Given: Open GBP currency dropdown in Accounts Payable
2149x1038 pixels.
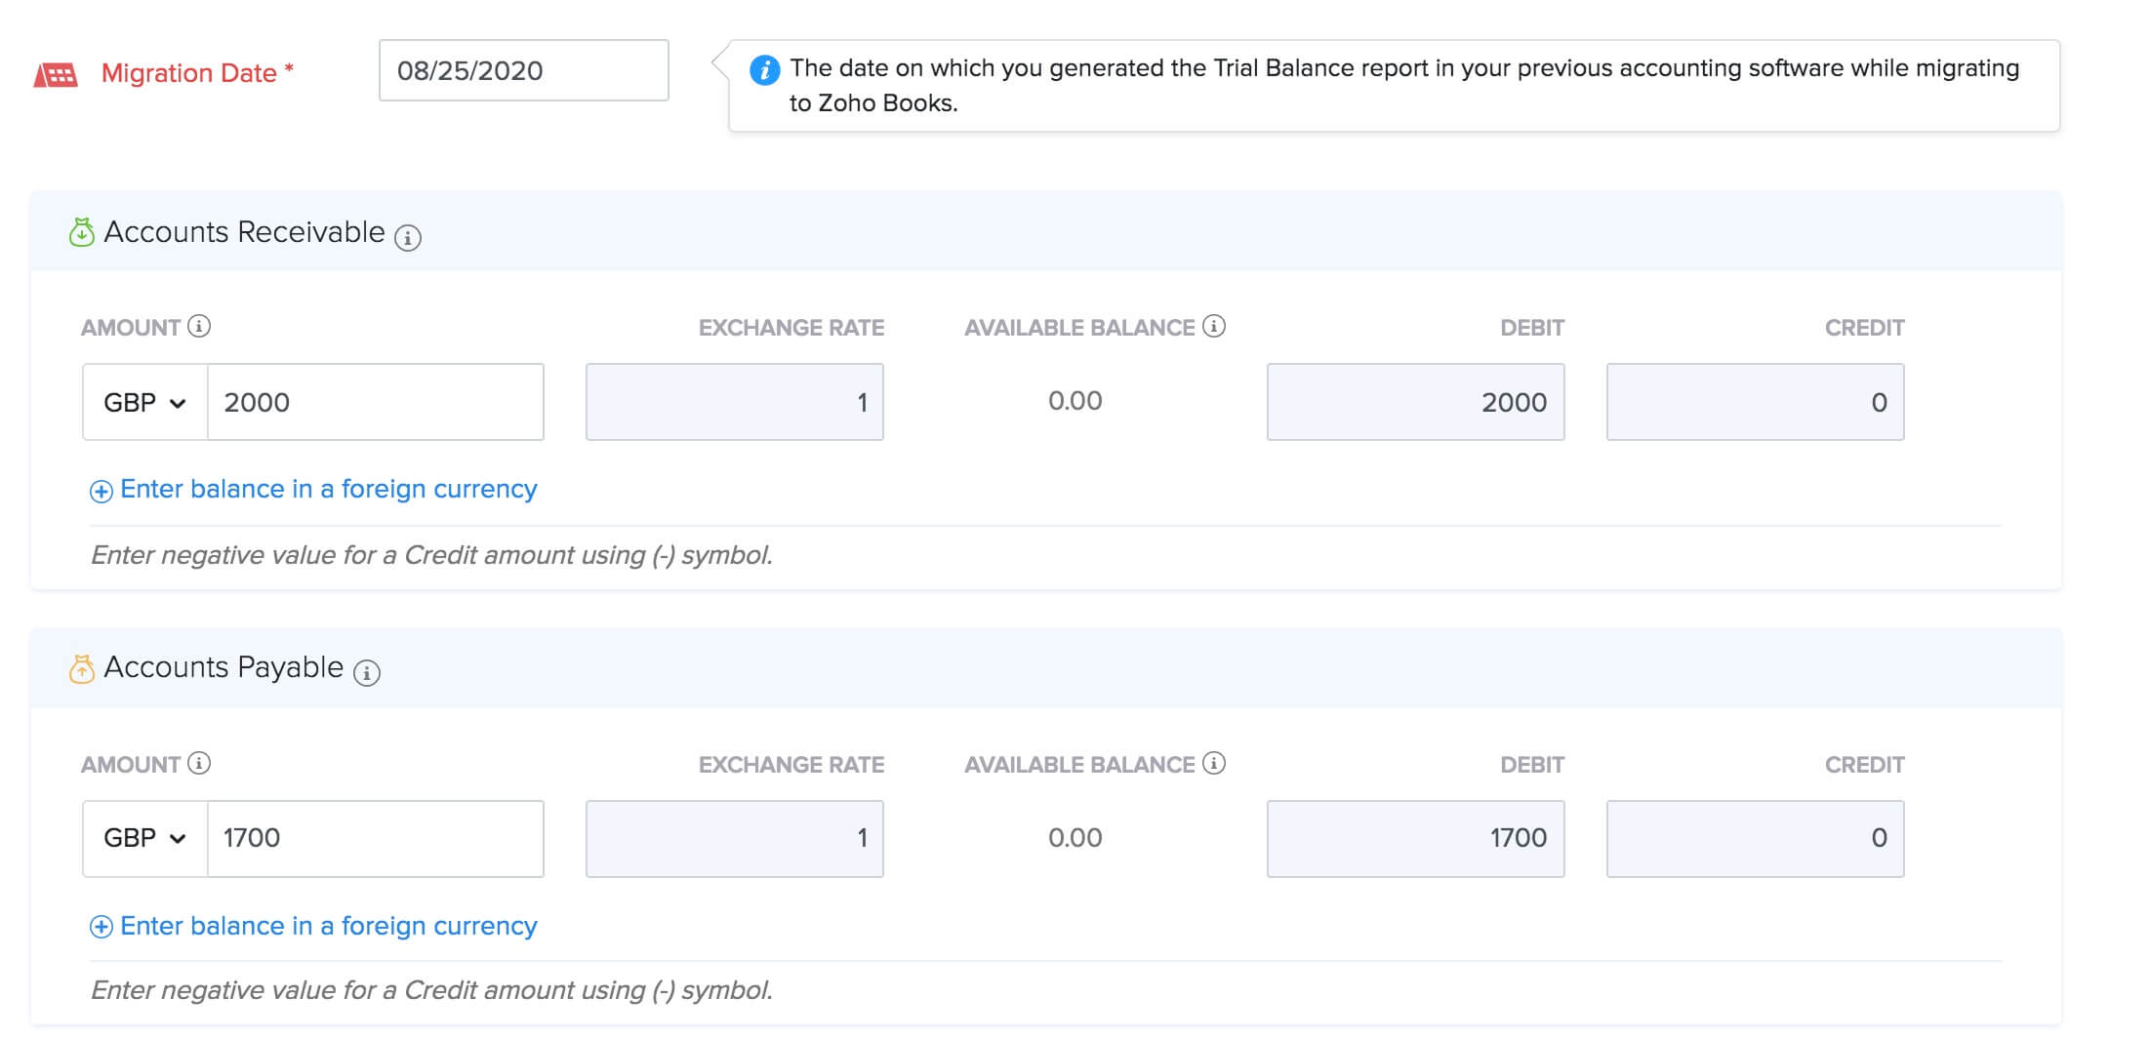Looking at the screenshot, I should 144,839.
